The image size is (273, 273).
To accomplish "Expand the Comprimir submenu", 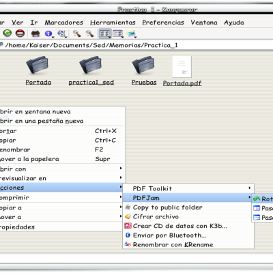I will [x=62, y=197].
